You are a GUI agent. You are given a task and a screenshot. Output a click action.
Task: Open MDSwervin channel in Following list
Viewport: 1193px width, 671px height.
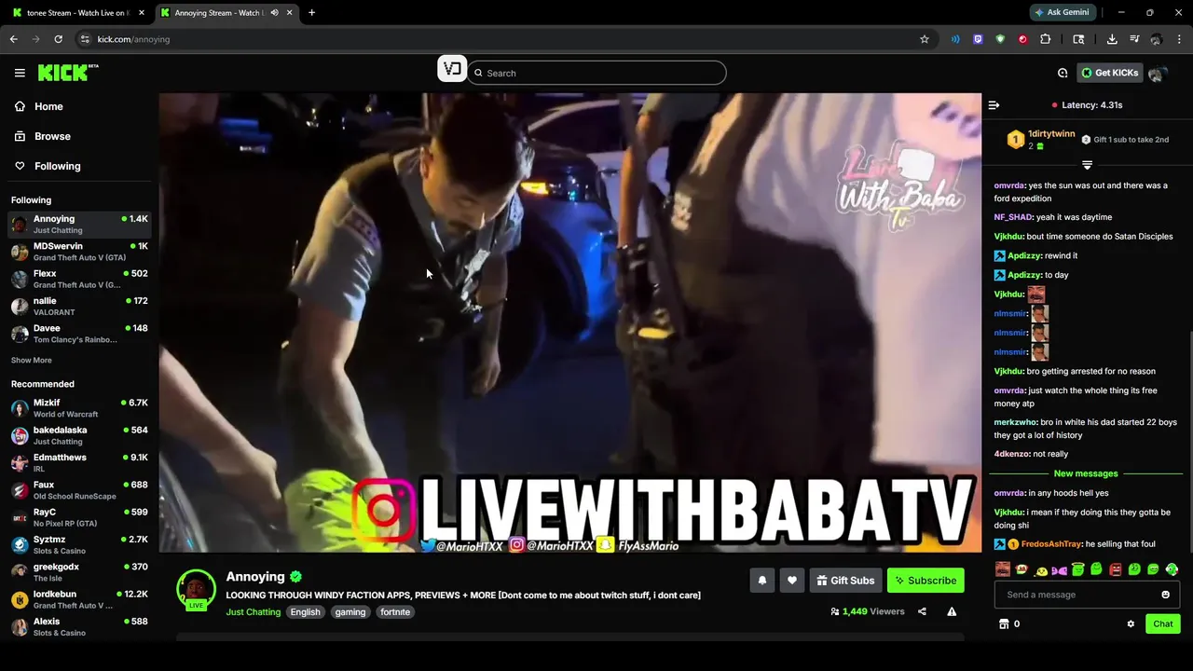click(x=79, y=252)
